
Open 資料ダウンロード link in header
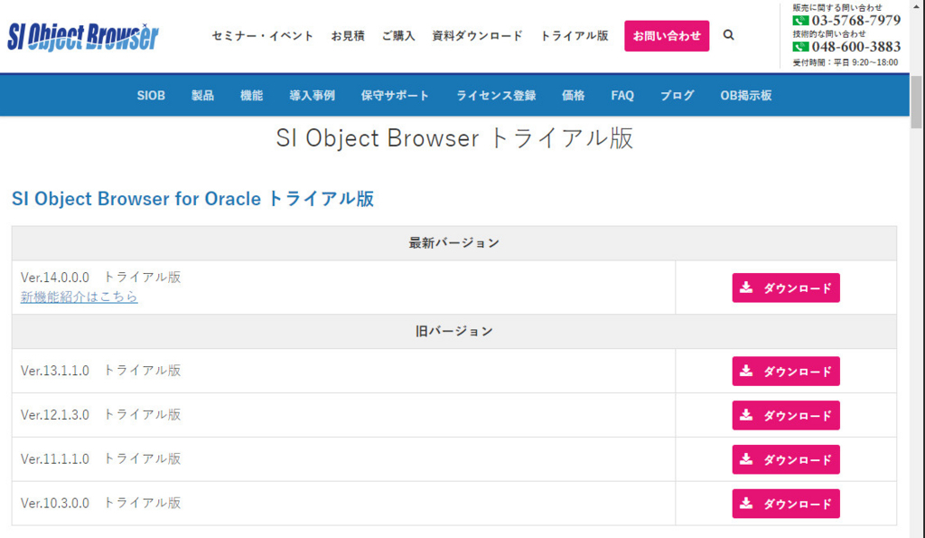tap(477, 36)
